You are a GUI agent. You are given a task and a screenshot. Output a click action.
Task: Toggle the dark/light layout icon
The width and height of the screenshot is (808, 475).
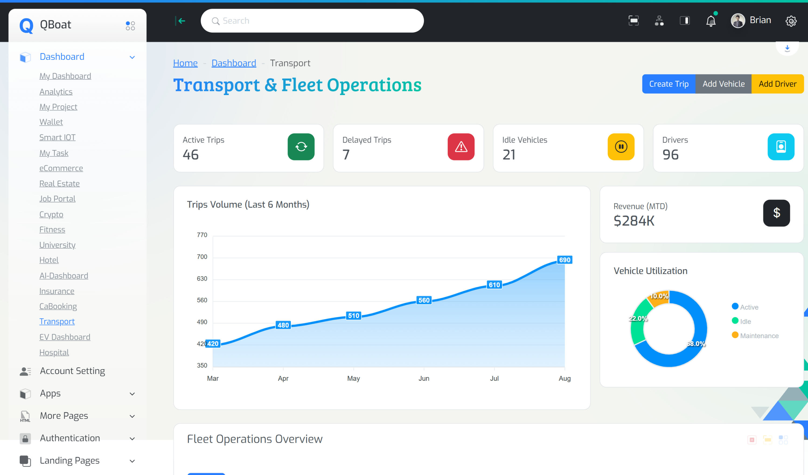(x=685, y=21)
